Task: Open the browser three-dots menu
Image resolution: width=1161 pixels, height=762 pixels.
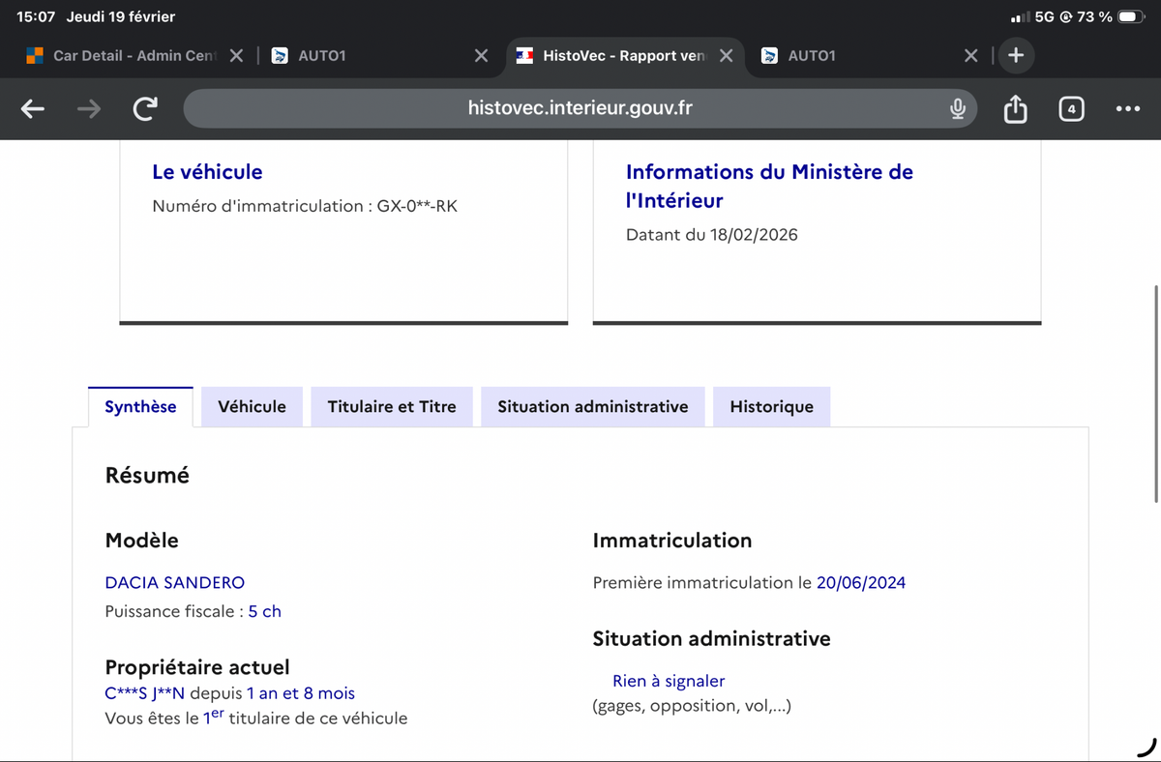Action: 1127,109
